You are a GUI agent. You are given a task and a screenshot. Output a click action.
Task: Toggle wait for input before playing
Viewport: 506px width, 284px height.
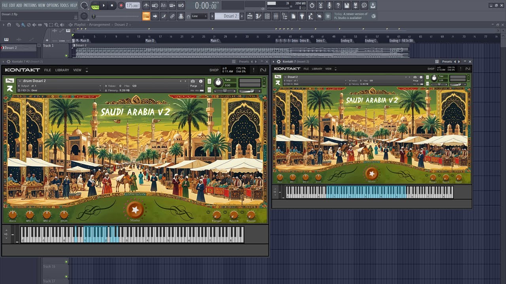click(x=155, y=6)
